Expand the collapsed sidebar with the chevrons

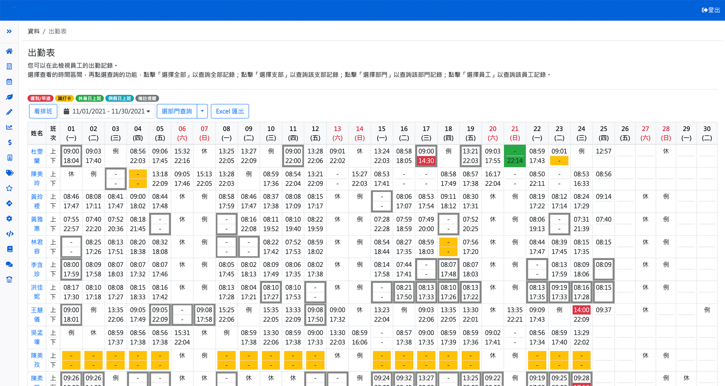click(9, 31)
